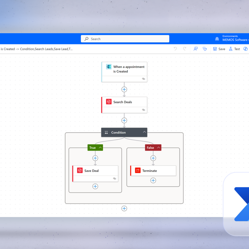Open the Environments globe icon
This screenshot has width=249, height=249.
[217, 39]
